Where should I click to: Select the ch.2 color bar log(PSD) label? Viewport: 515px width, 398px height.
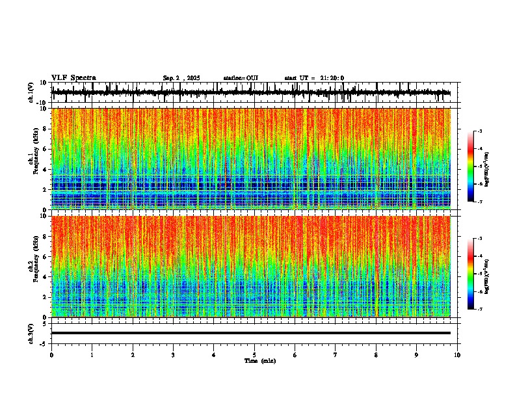(486, 276)
